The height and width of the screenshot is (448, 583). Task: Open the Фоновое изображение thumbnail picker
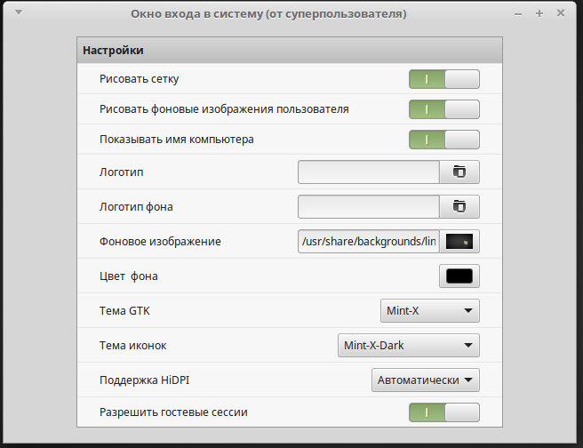click(x=459, y=241)
